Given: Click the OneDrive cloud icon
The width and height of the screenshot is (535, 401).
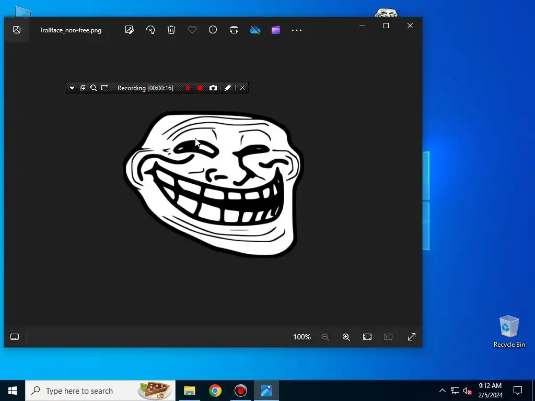Looking at the screenshot, I should pyautogui.click(x=255, y=30).
